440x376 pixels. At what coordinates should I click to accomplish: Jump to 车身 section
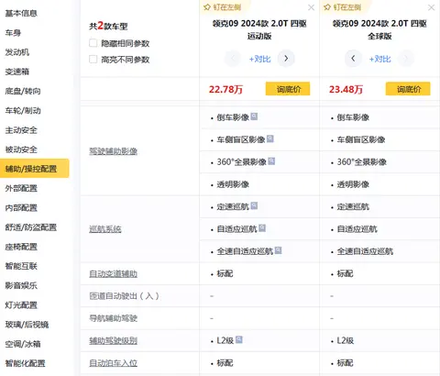13,33
